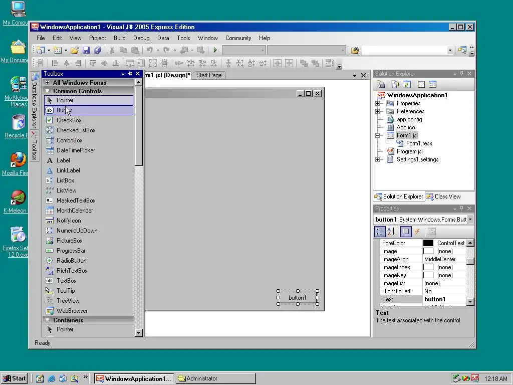
Task: Select the ComboBox control in Toolbox
Action: tap(88, 140)
